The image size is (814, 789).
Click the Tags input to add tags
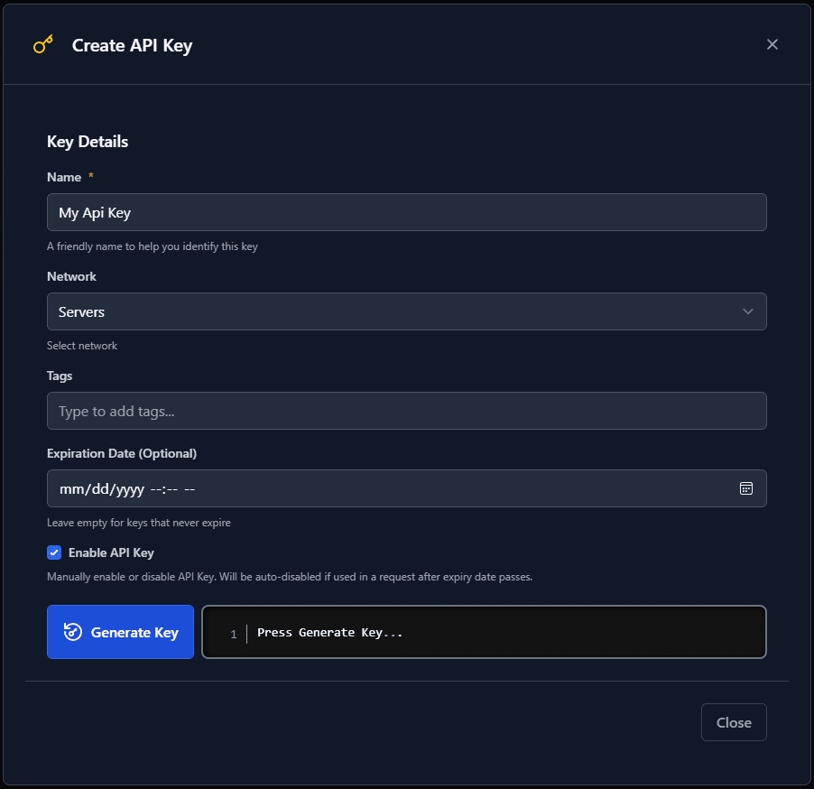[406, 411]
